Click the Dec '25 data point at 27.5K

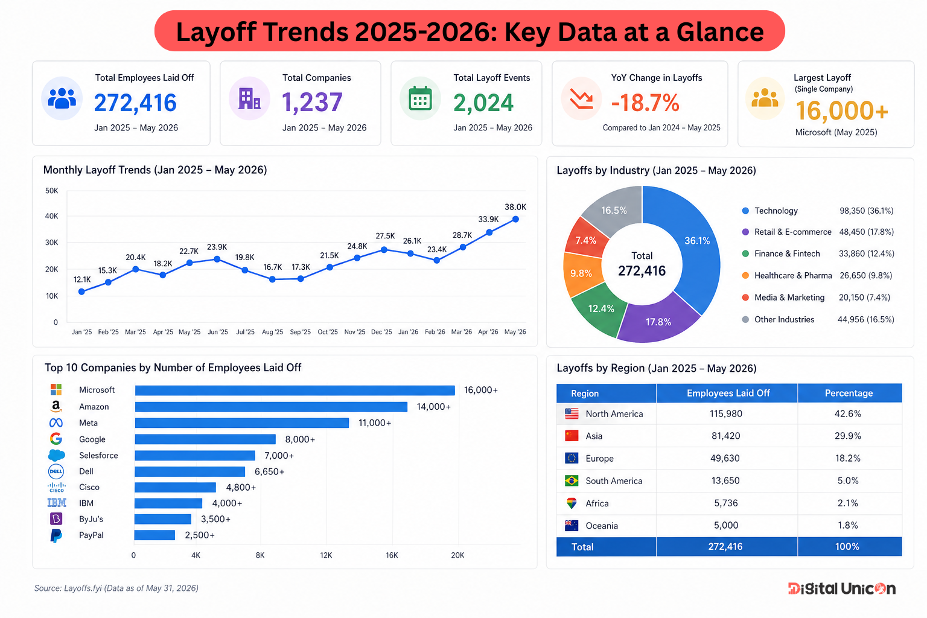[384, 249]
